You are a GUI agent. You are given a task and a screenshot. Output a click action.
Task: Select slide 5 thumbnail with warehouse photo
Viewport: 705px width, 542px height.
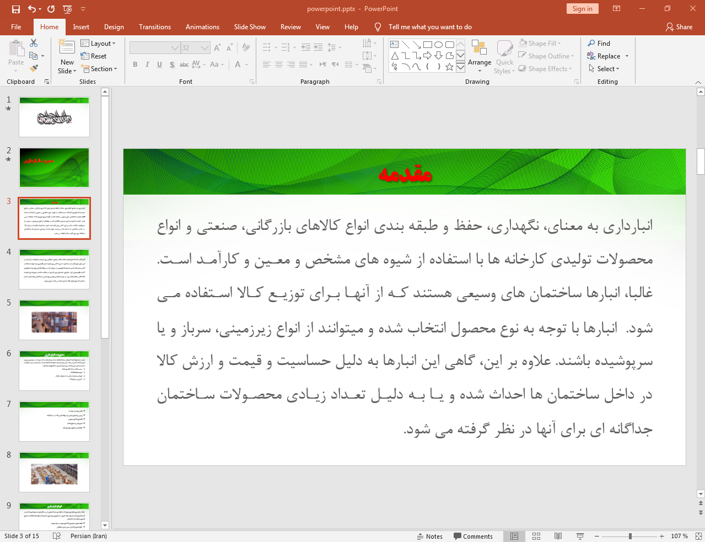[54, 320]
